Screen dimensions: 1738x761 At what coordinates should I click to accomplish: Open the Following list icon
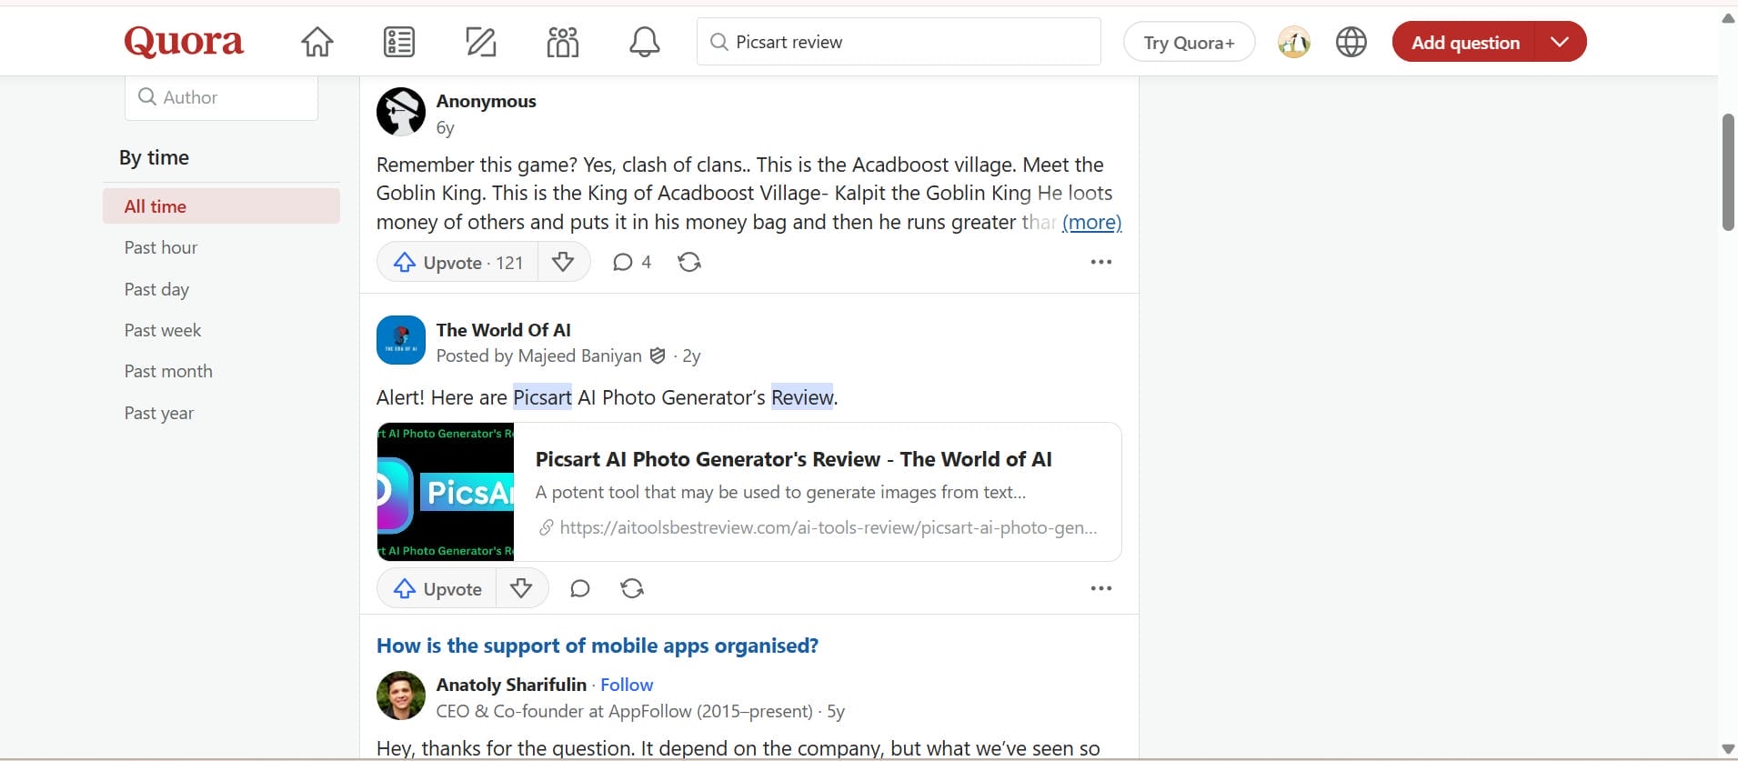399,42
